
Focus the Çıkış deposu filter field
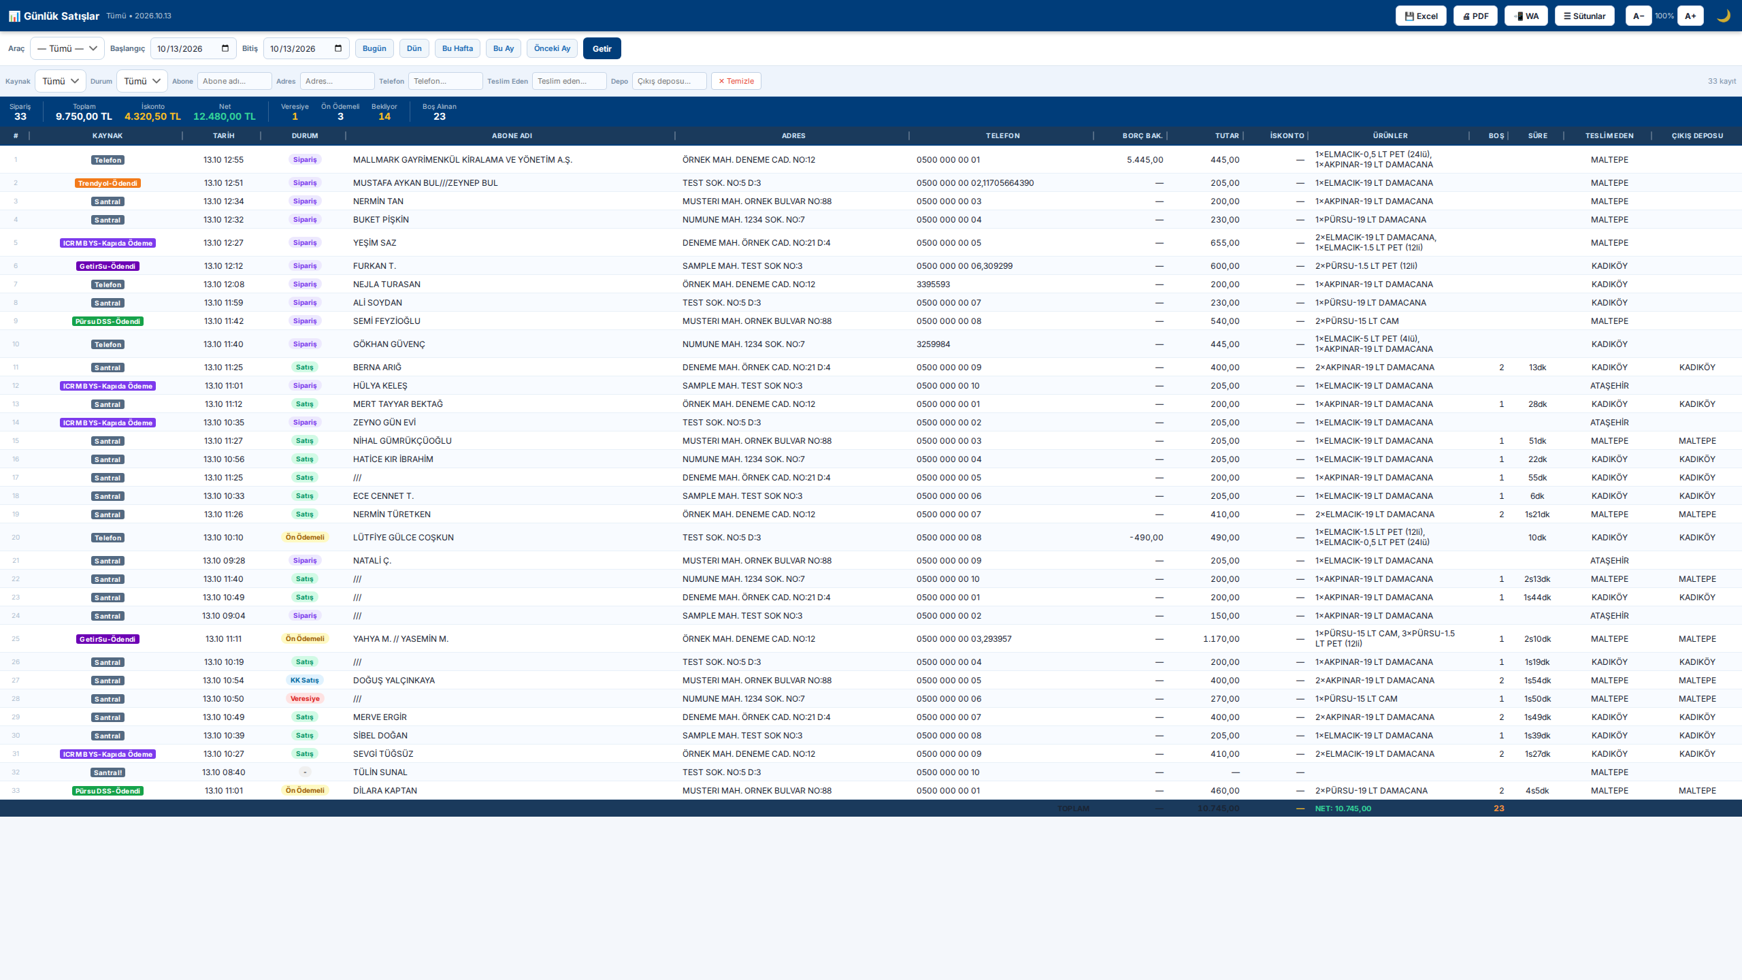670,81
